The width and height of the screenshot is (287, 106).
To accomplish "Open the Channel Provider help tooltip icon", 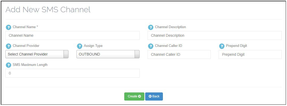I will tap(8, 46).
